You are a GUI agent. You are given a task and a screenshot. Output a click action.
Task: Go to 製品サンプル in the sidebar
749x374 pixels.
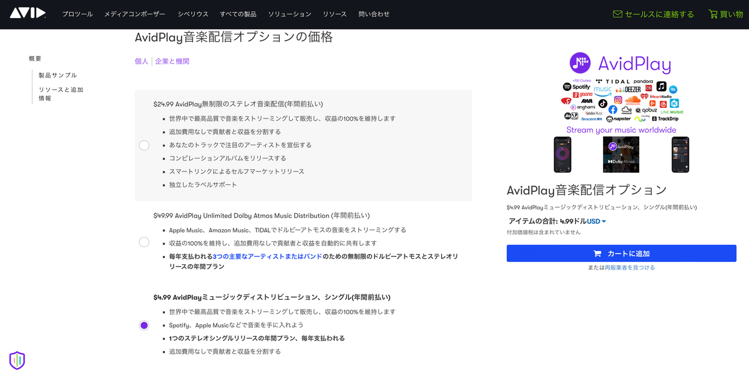point(58,75)
